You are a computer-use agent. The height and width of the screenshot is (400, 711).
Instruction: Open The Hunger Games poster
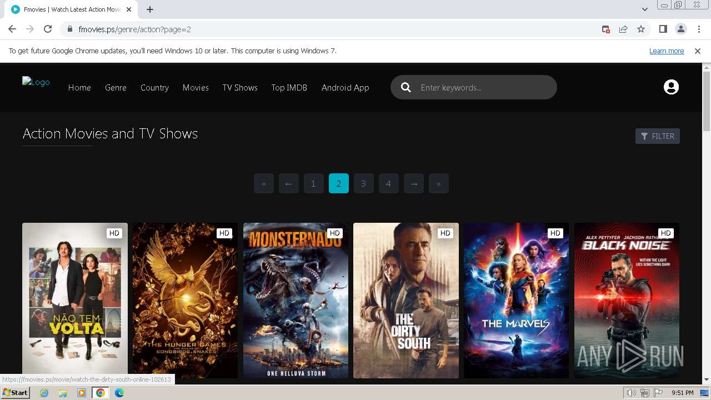[185, 301]
